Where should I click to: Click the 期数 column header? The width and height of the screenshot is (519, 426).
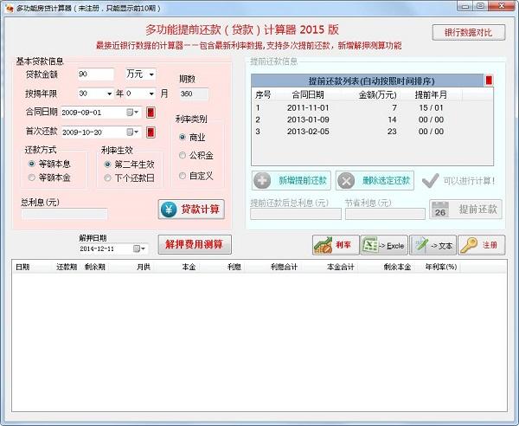click(67, 268)
